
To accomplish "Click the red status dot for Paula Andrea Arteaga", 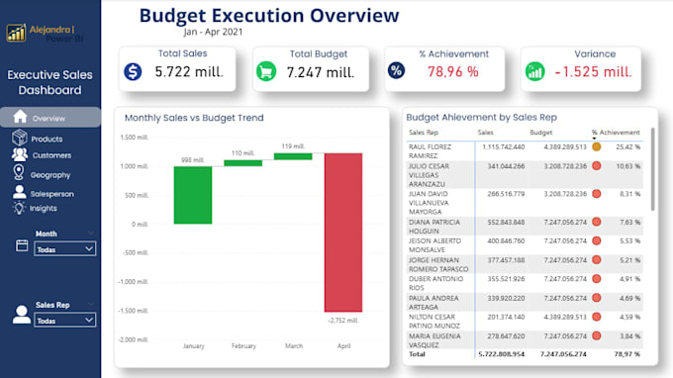I will tap(596, 298).
